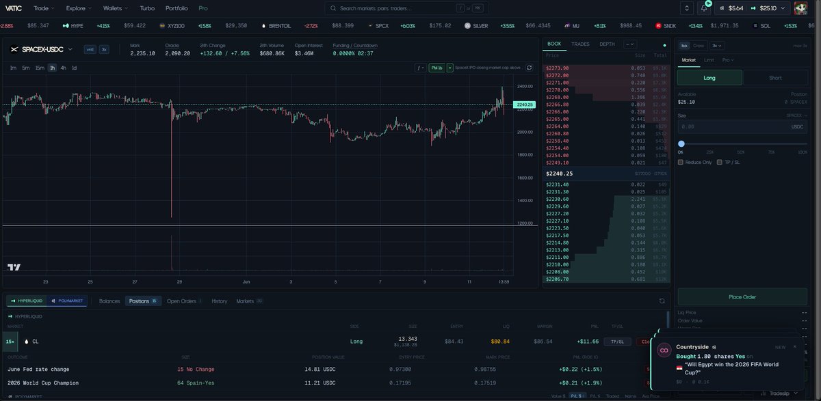The image size is (821, 401).
Task: Click the Size USDC input field
Action: (742, 126)
